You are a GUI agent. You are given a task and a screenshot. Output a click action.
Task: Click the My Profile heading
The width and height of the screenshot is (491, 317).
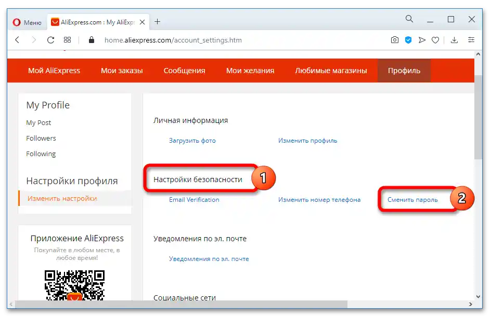48,105
